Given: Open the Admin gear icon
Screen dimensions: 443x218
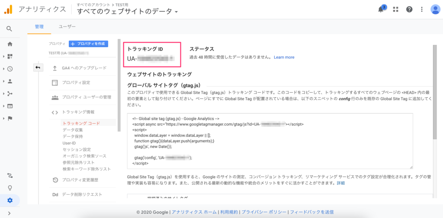Looking at the screenshot, I should [10, 200].
